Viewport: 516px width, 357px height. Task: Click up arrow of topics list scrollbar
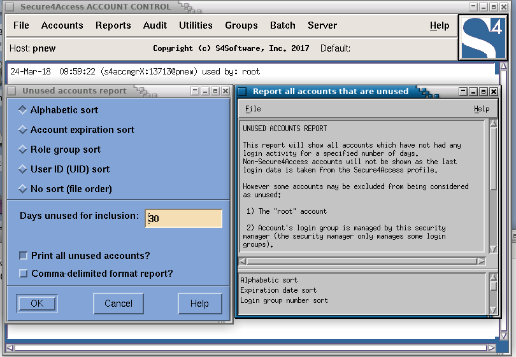click(x=493, y=277)
